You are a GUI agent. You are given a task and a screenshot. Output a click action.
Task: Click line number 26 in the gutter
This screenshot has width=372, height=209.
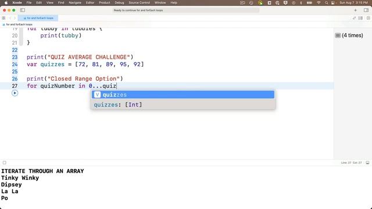(15, 79)
